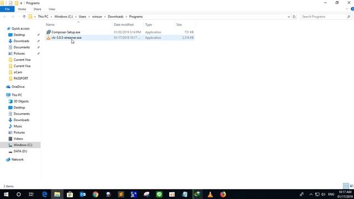Open 3D Objects under This PC

tap(21, 101)
